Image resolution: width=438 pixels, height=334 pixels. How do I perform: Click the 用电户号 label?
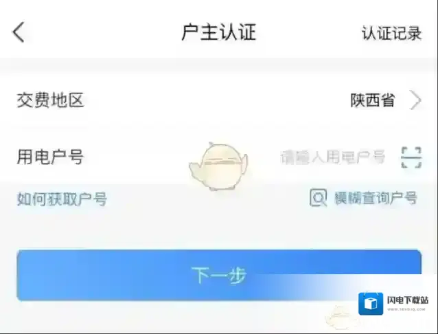(x=50, y=157)
